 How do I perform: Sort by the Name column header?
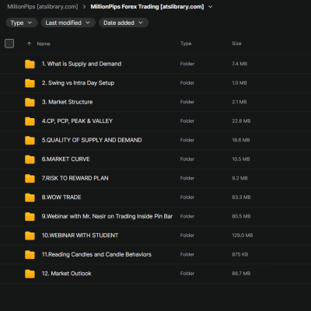(44, 44)
